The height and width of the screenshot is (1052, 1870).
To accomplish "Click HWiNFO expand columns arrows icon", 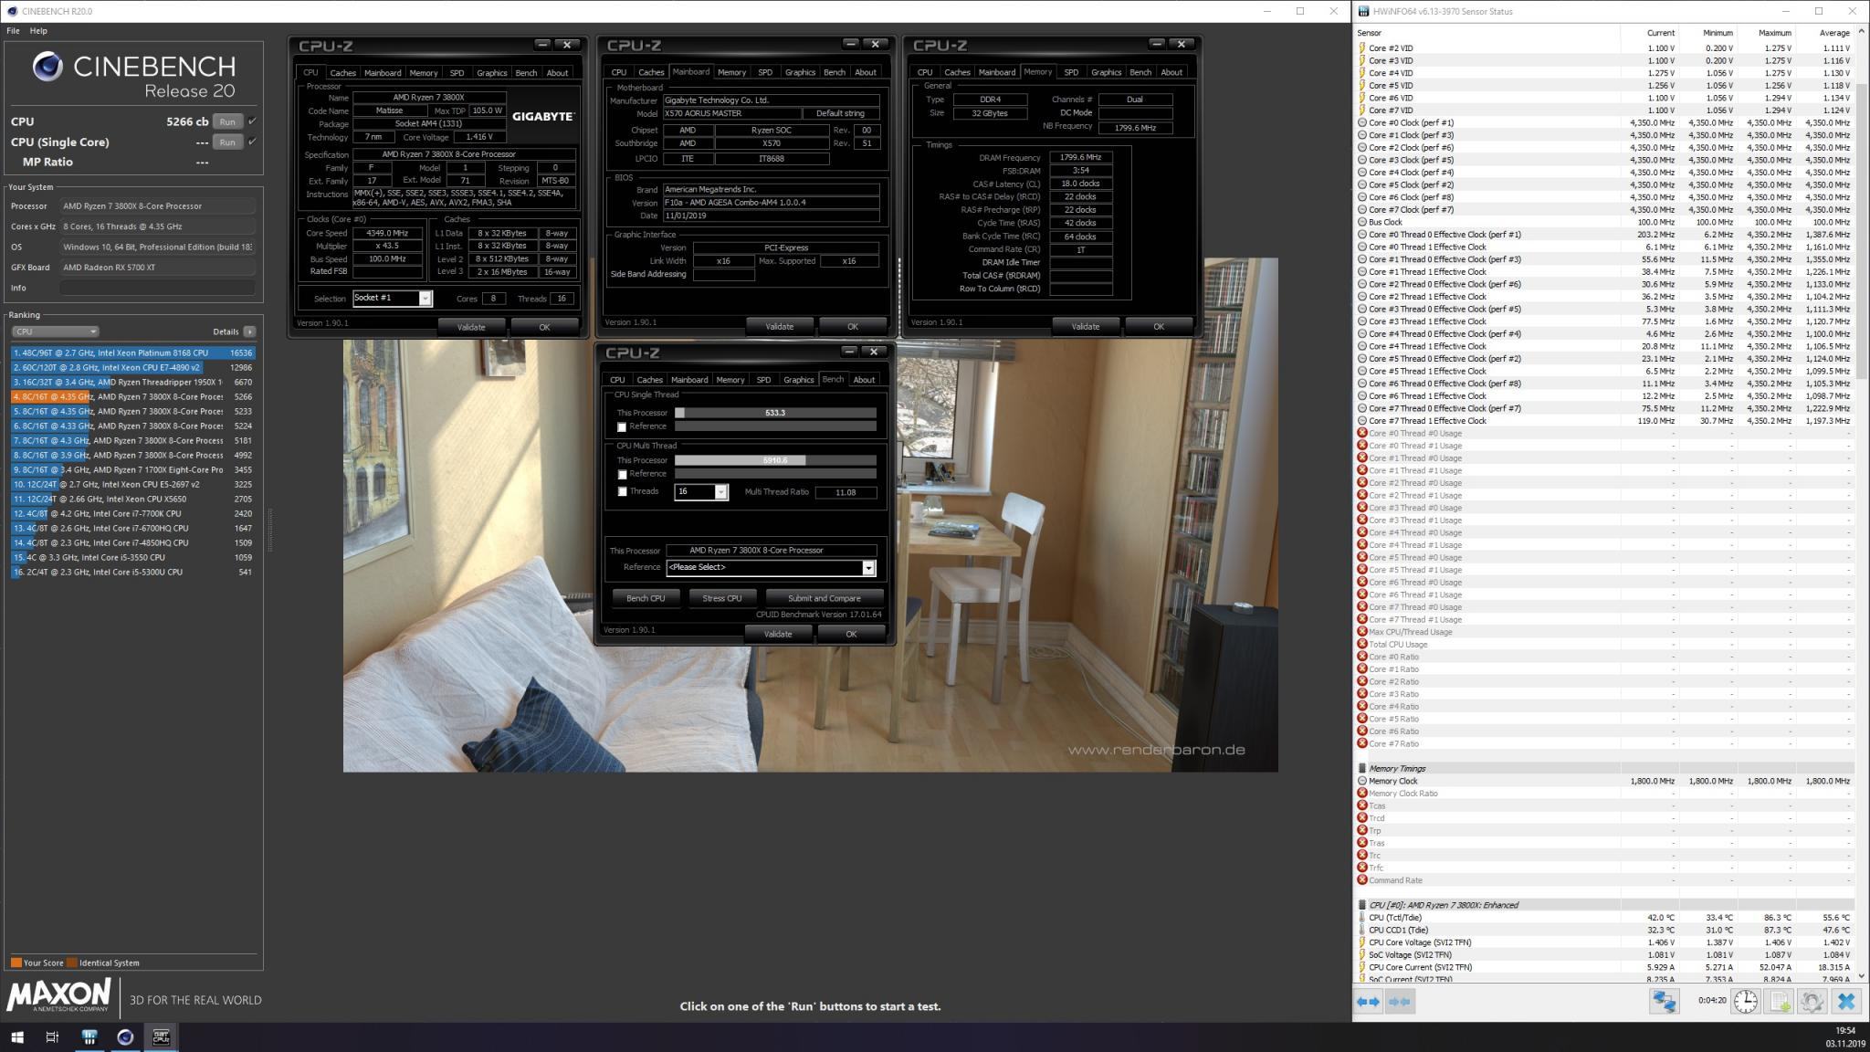I will [x=1368, y=1002].
